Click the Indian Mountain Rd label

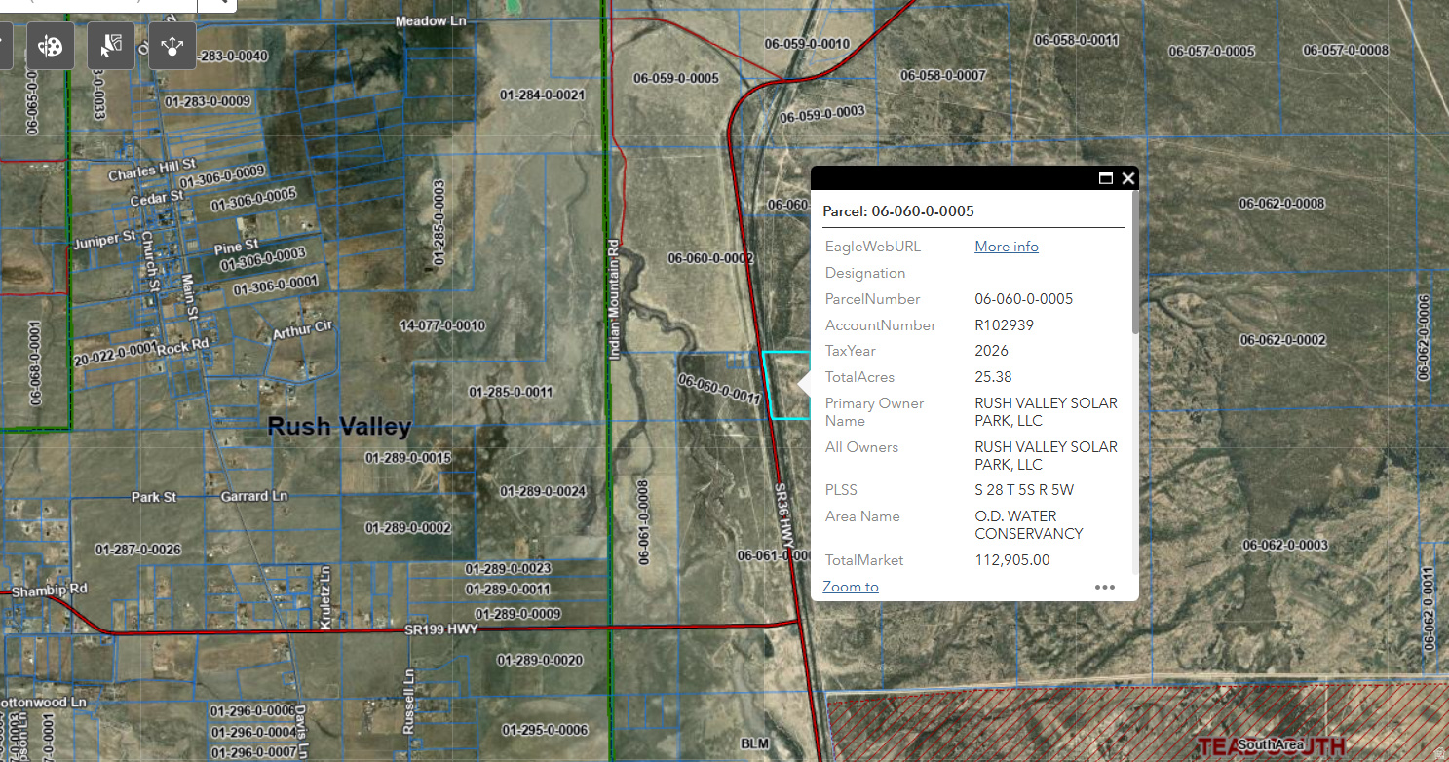614,300
